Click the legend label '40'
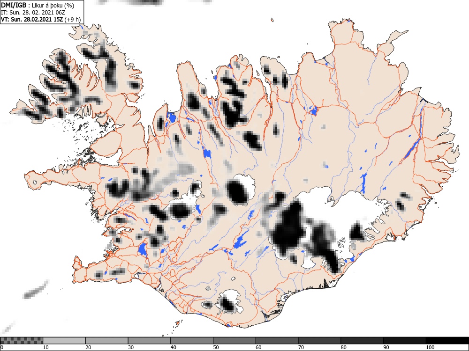 pos(173,347)
